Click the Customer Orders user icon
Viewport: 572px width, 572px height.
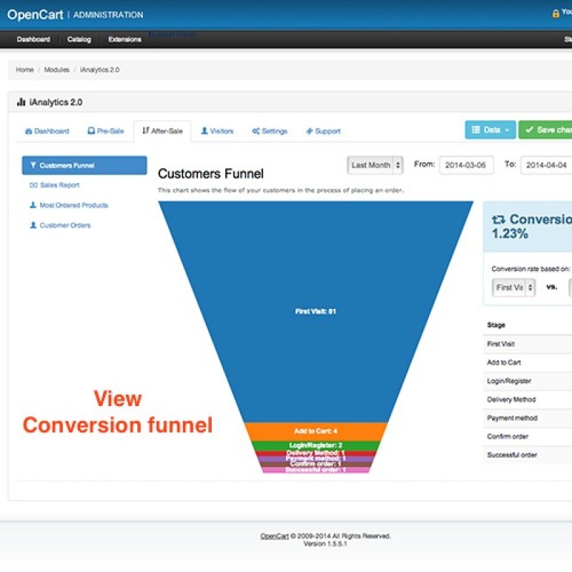click(33, 226)
